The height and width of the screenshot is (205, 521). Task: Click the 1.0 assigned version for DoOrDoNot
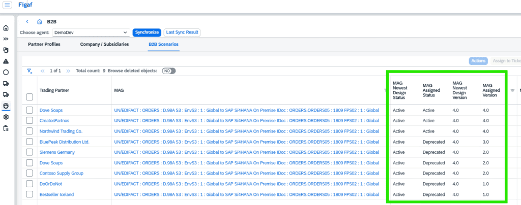[486, 184]
